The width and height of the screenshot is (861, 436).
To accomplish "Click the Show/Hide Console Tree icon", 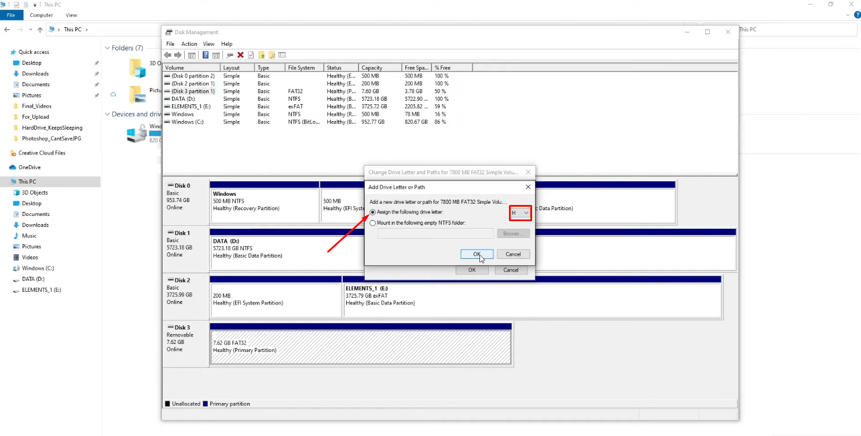I will click(192, 55).
